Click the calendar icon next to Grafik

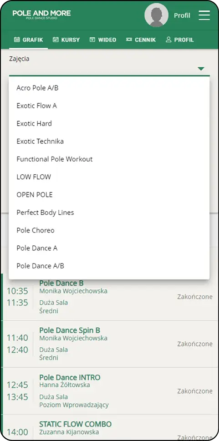click(17, 40)
